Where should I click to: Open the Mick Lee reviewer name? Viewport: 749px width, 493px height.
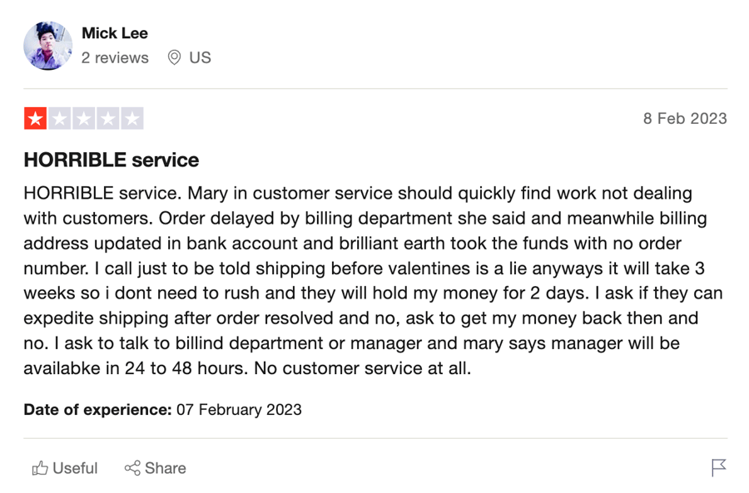pyautogui.click(x=115, y=33)
